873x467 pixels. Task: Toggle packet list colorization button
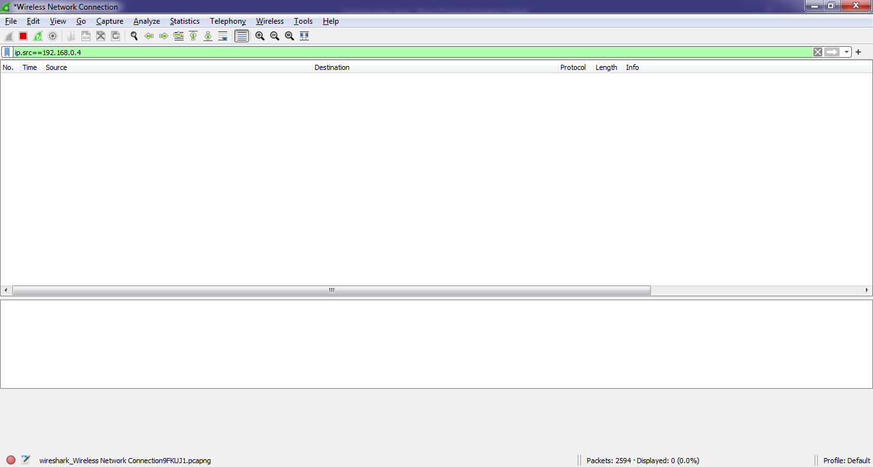241,36
